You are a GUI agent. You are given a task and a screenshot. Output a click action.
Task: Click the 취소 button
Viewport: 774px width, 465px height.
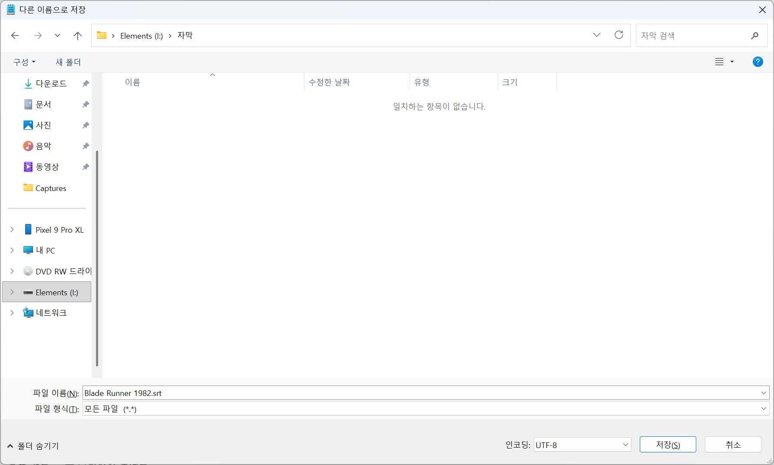tap(733, 445)
